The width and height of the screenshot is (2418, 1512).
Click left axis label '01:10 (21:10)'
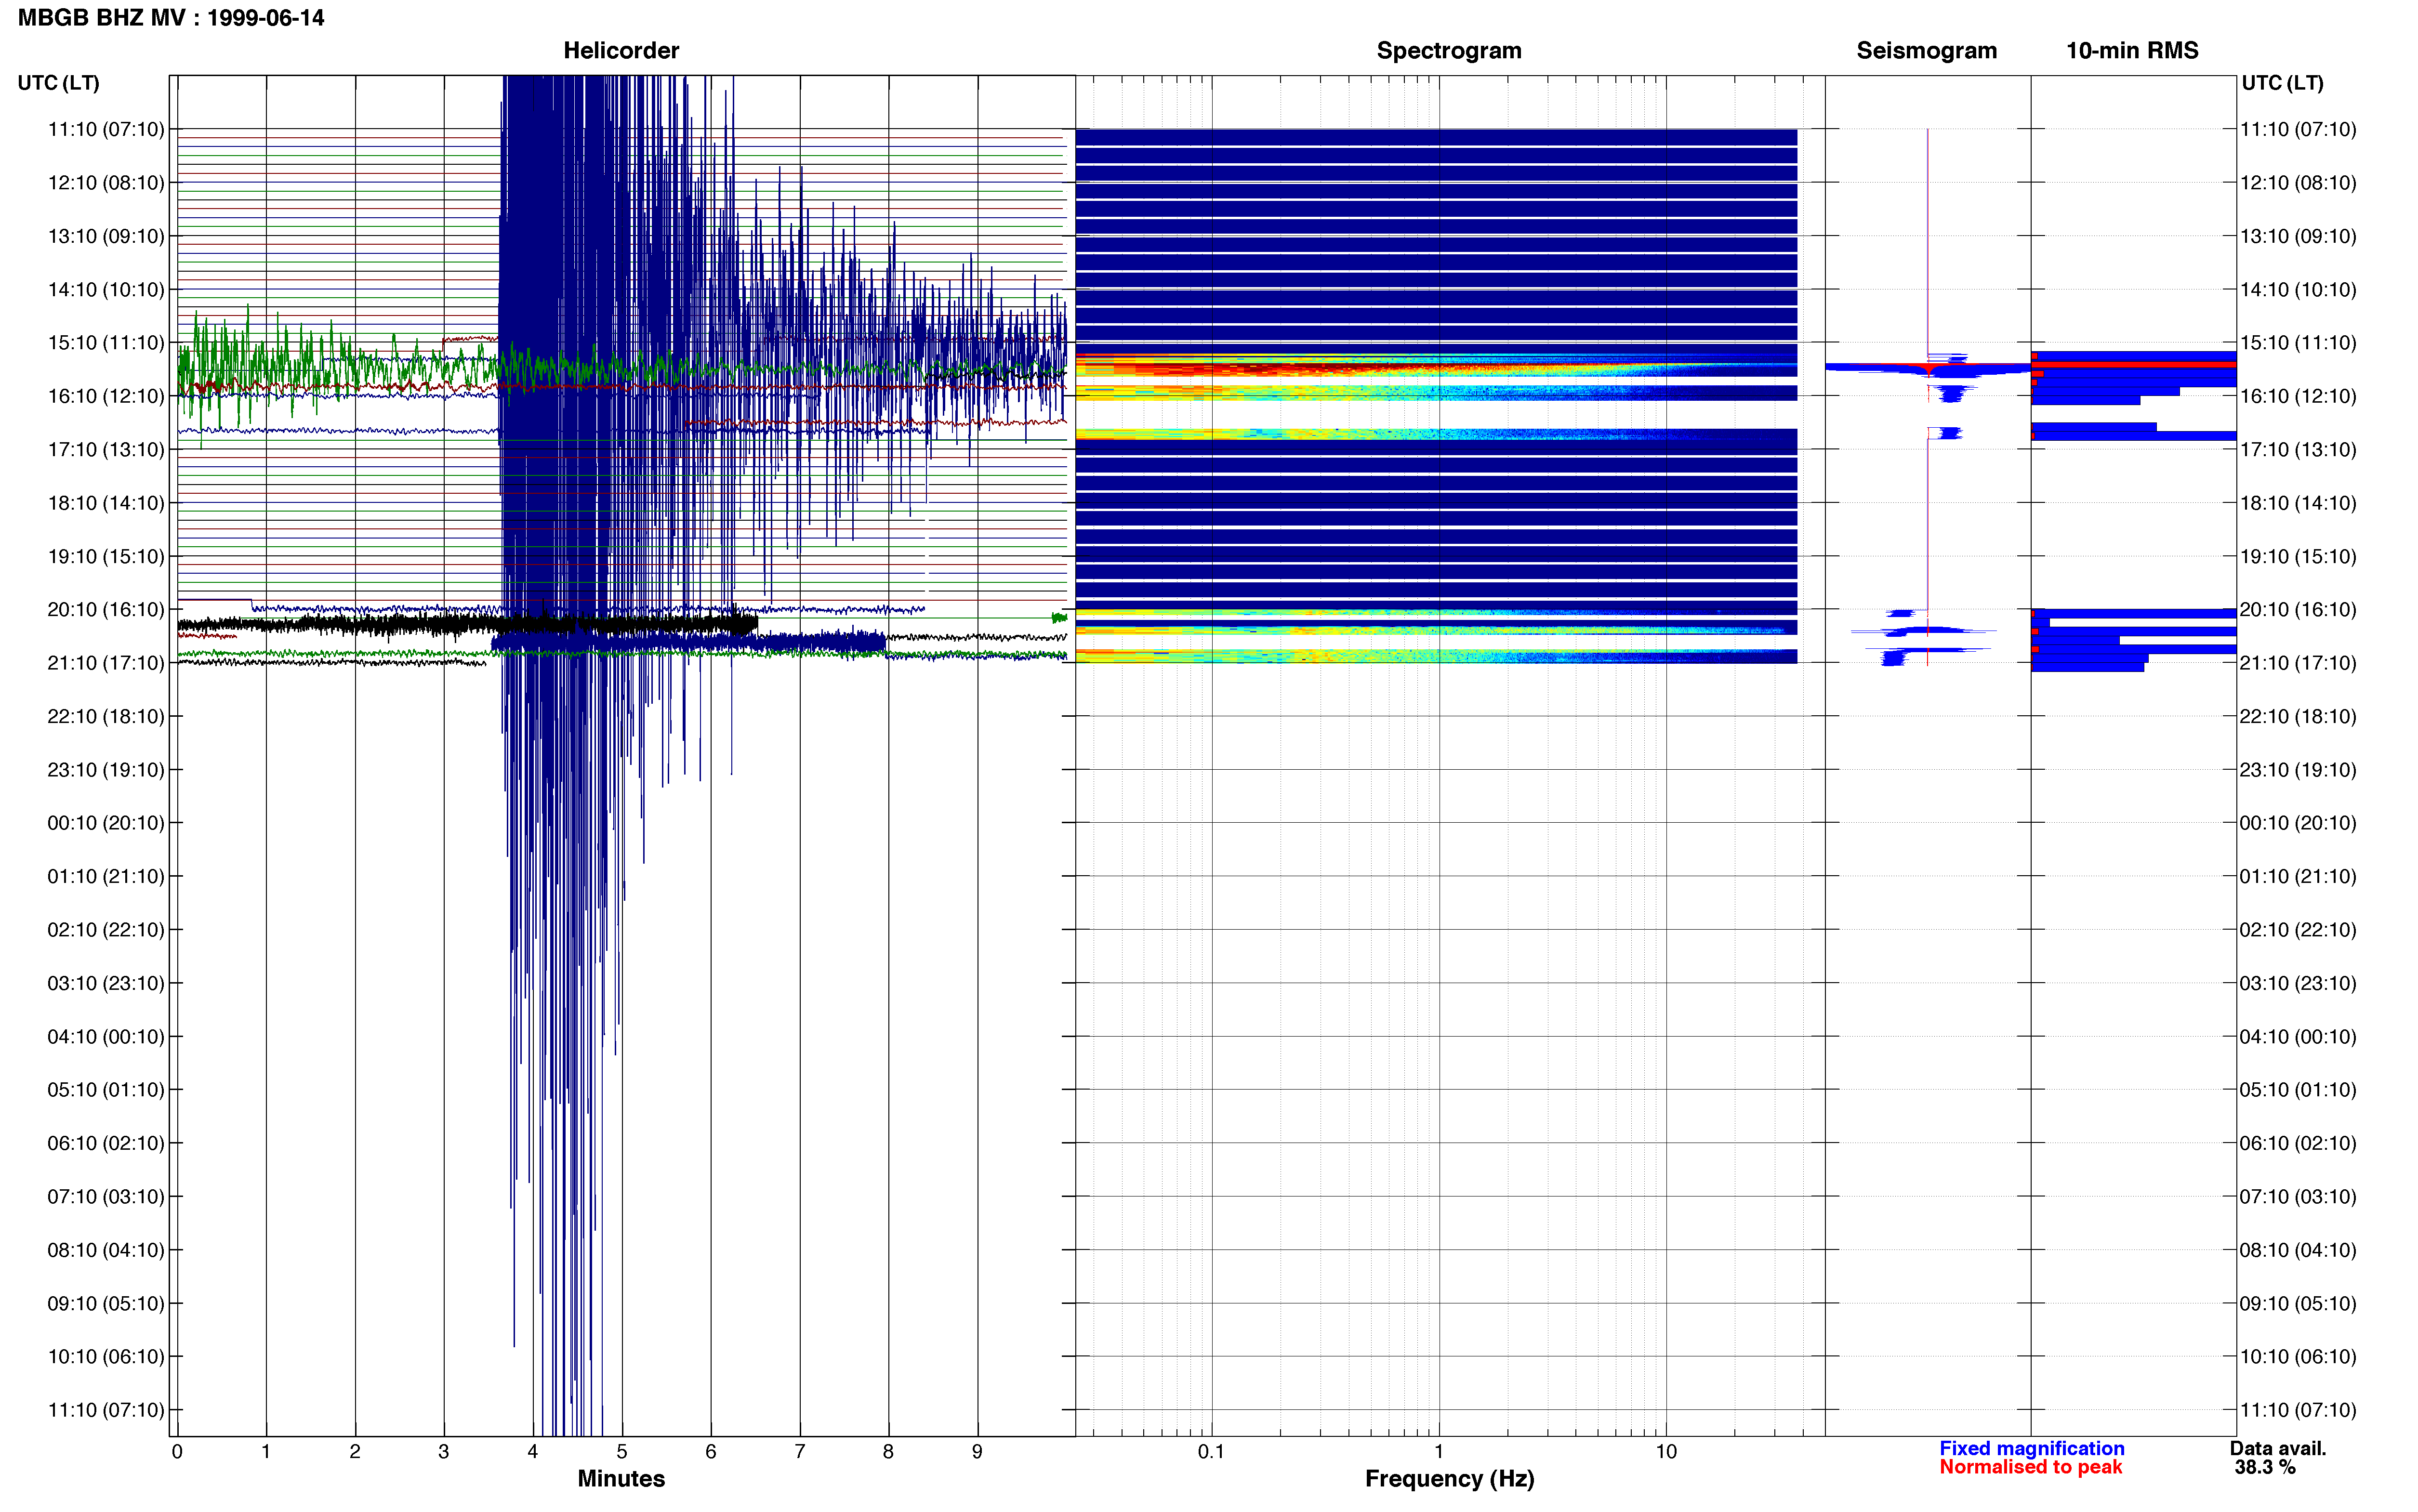[x=106, y=877]
